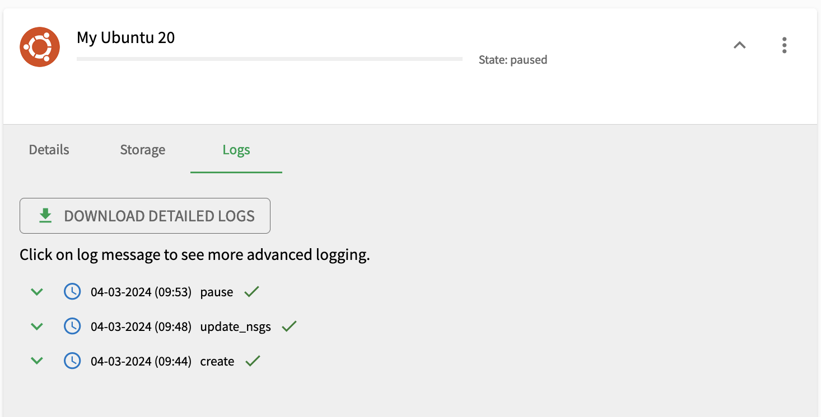
Task: Switch to the Storage tab
Action: 143,150
